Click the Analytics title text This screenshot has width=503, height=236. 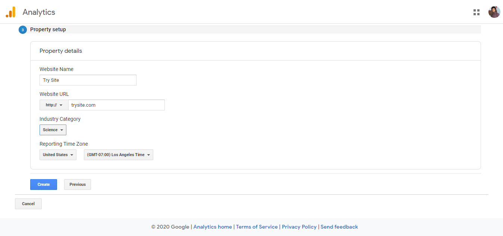point(39,12)
